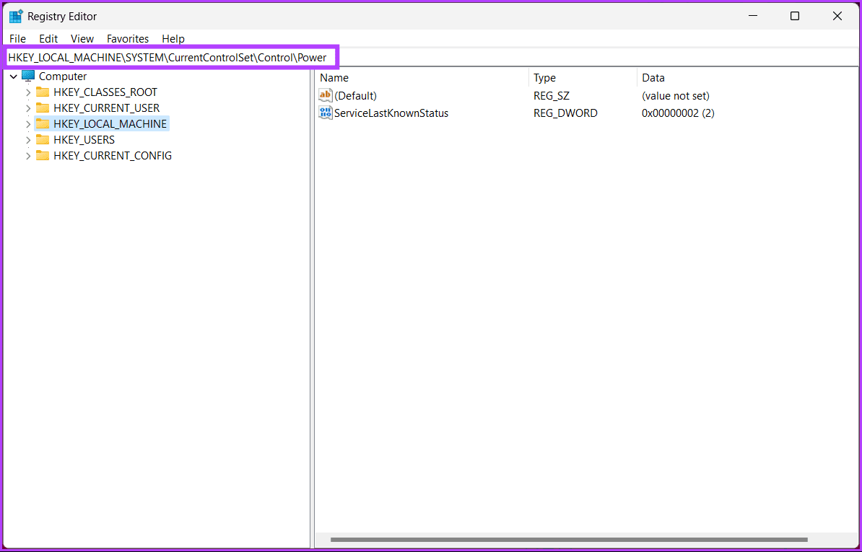The width and height of the screenshot is (862, 552).
Task: Collapse the Computer tree node
Action: (x=14, y=77)
